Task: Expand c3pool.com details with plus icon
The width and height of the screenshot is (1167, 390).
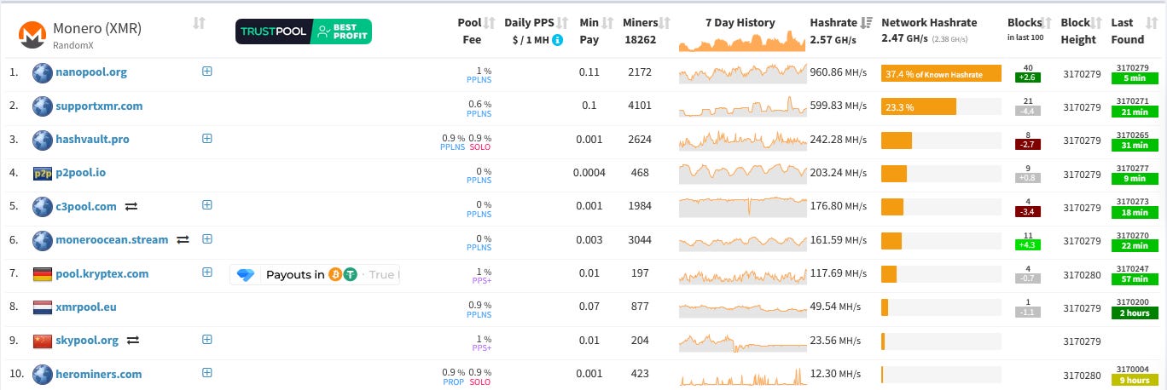Action: (x=206, y=205)
